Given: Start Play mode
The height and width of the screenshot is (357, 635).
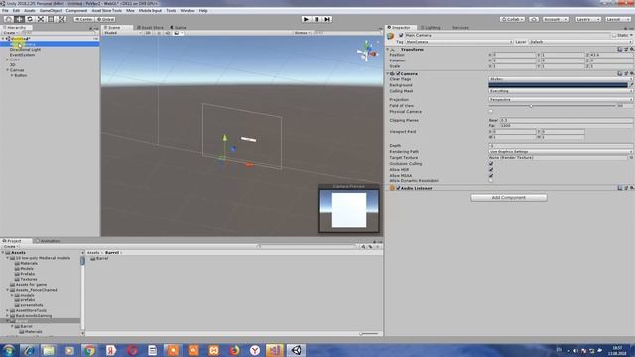Looking at the screenshot, I should (306, 19).
